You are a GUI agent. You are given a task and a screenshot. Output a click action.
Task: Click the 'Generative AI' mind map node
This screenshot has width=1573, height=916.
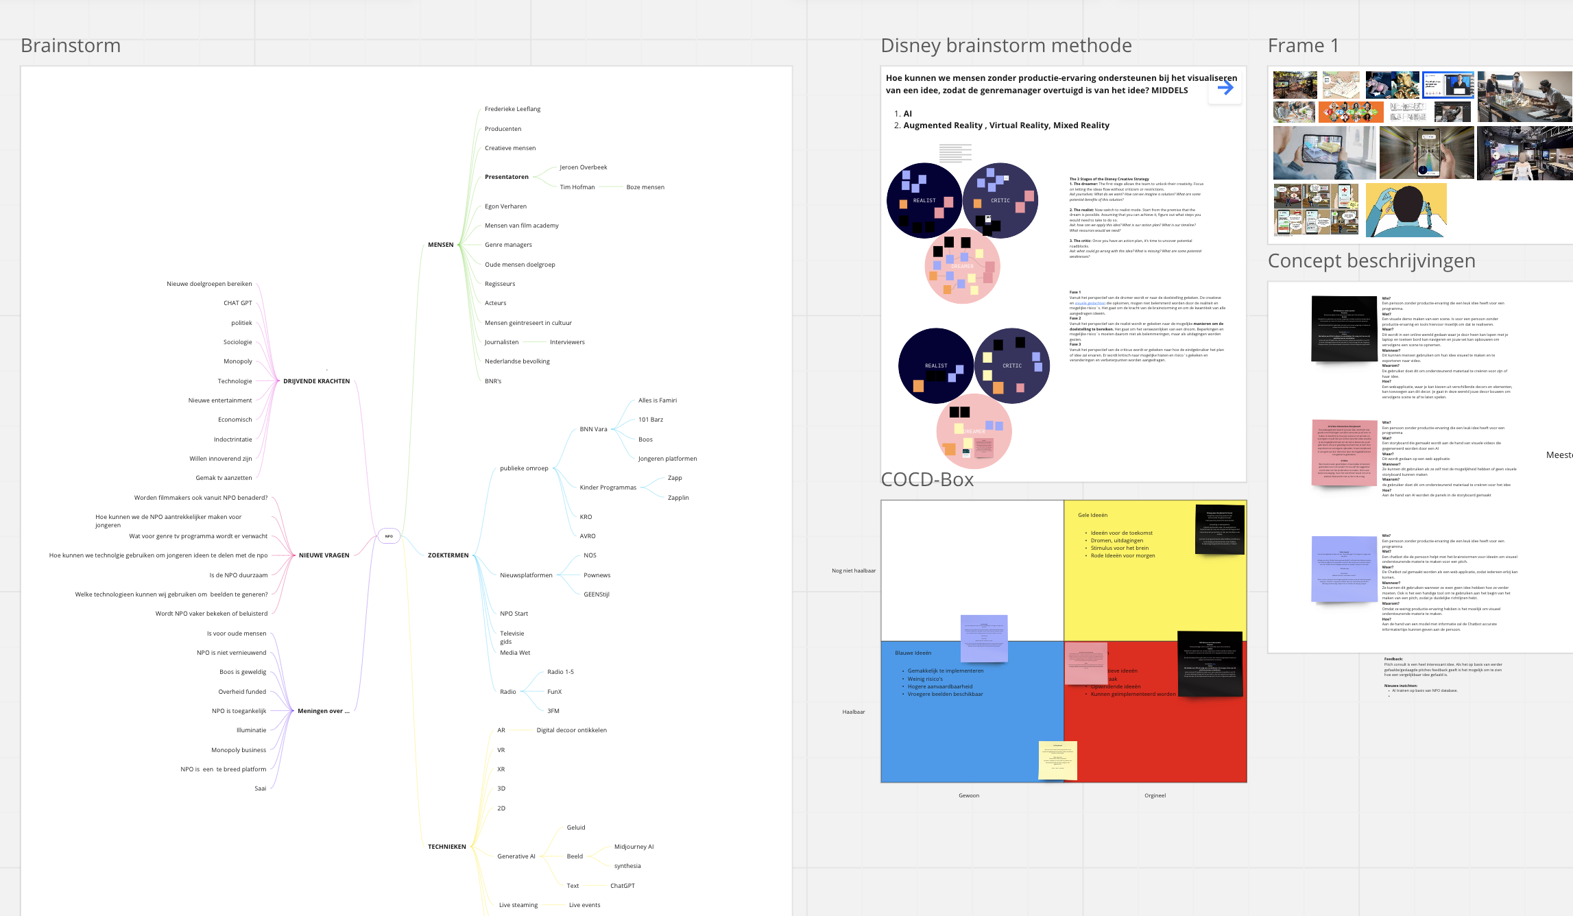[x=516, y=856]
